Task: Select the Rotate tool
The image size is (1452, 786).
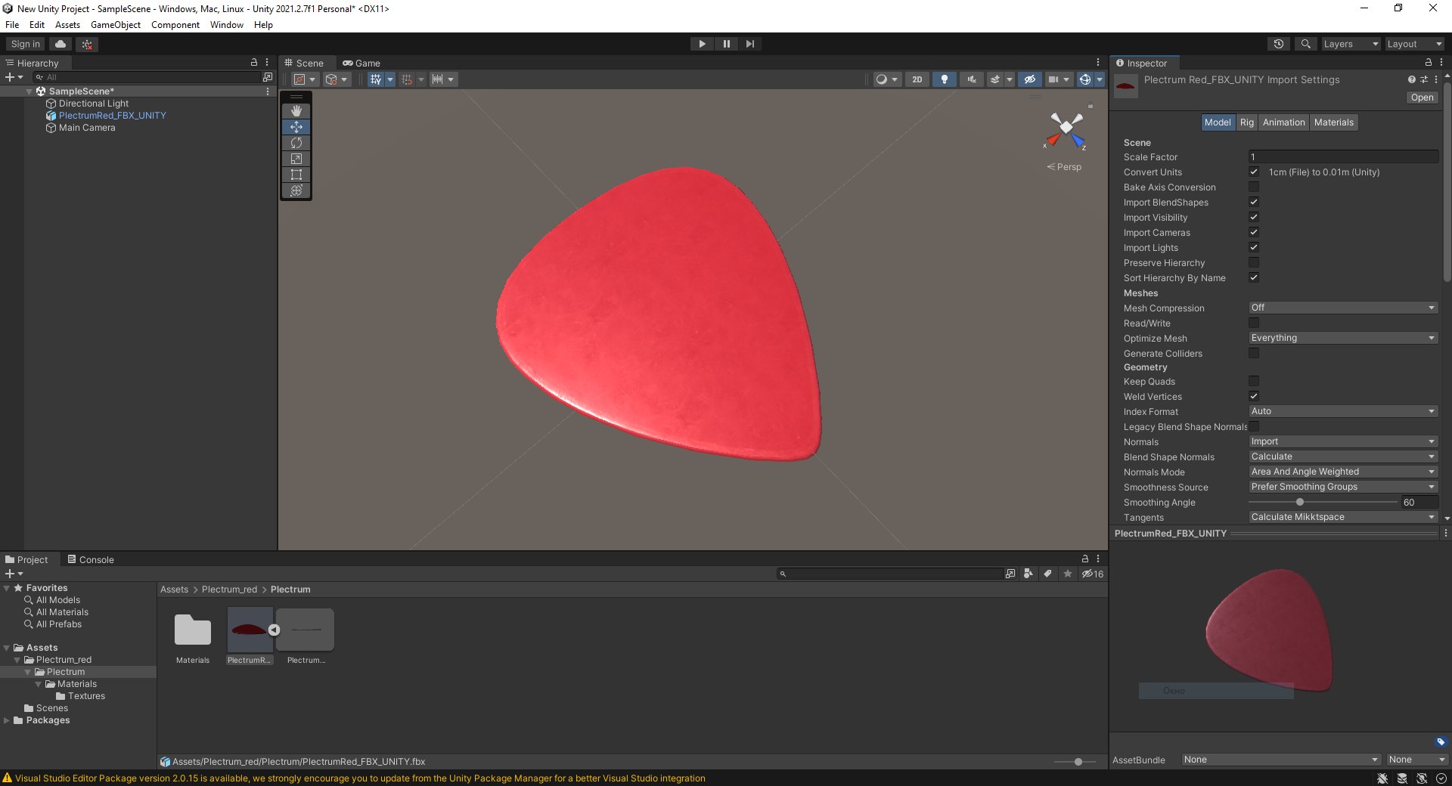Action: (x=296, y=143)
